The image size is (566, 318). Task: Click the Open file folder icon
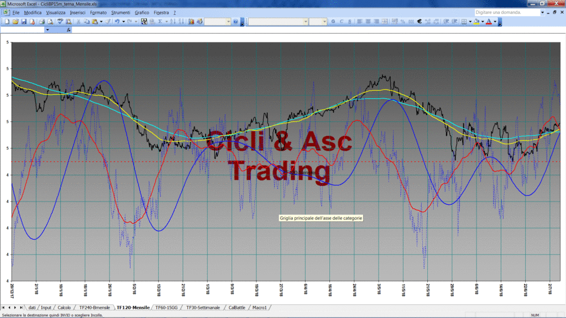[x=15, y=22]
